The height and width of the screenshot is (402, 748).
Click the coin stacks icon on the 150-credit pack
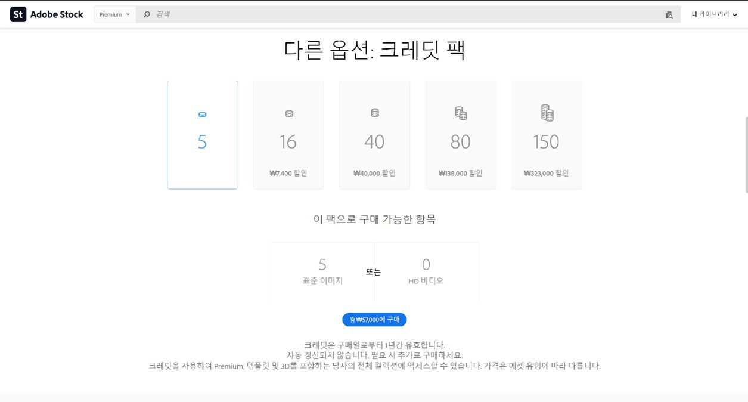coord(547,112)
